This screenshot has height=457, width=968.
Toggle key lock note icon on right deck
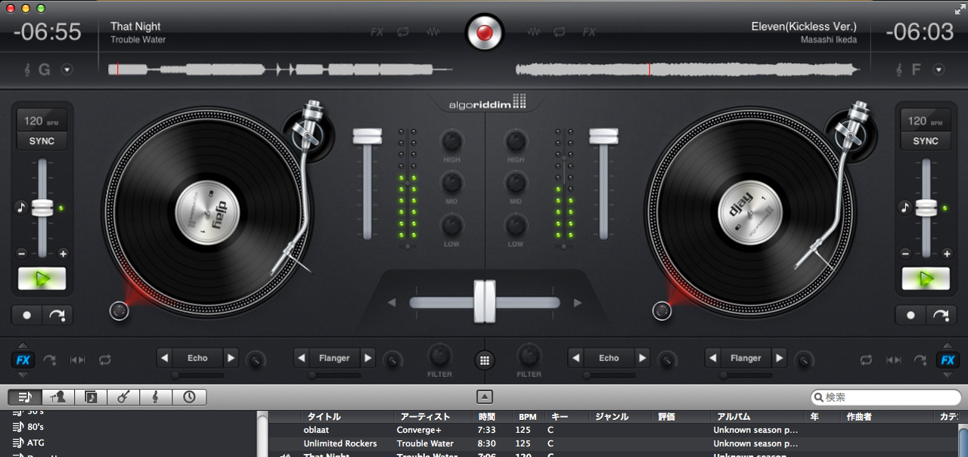click(904, 207)
